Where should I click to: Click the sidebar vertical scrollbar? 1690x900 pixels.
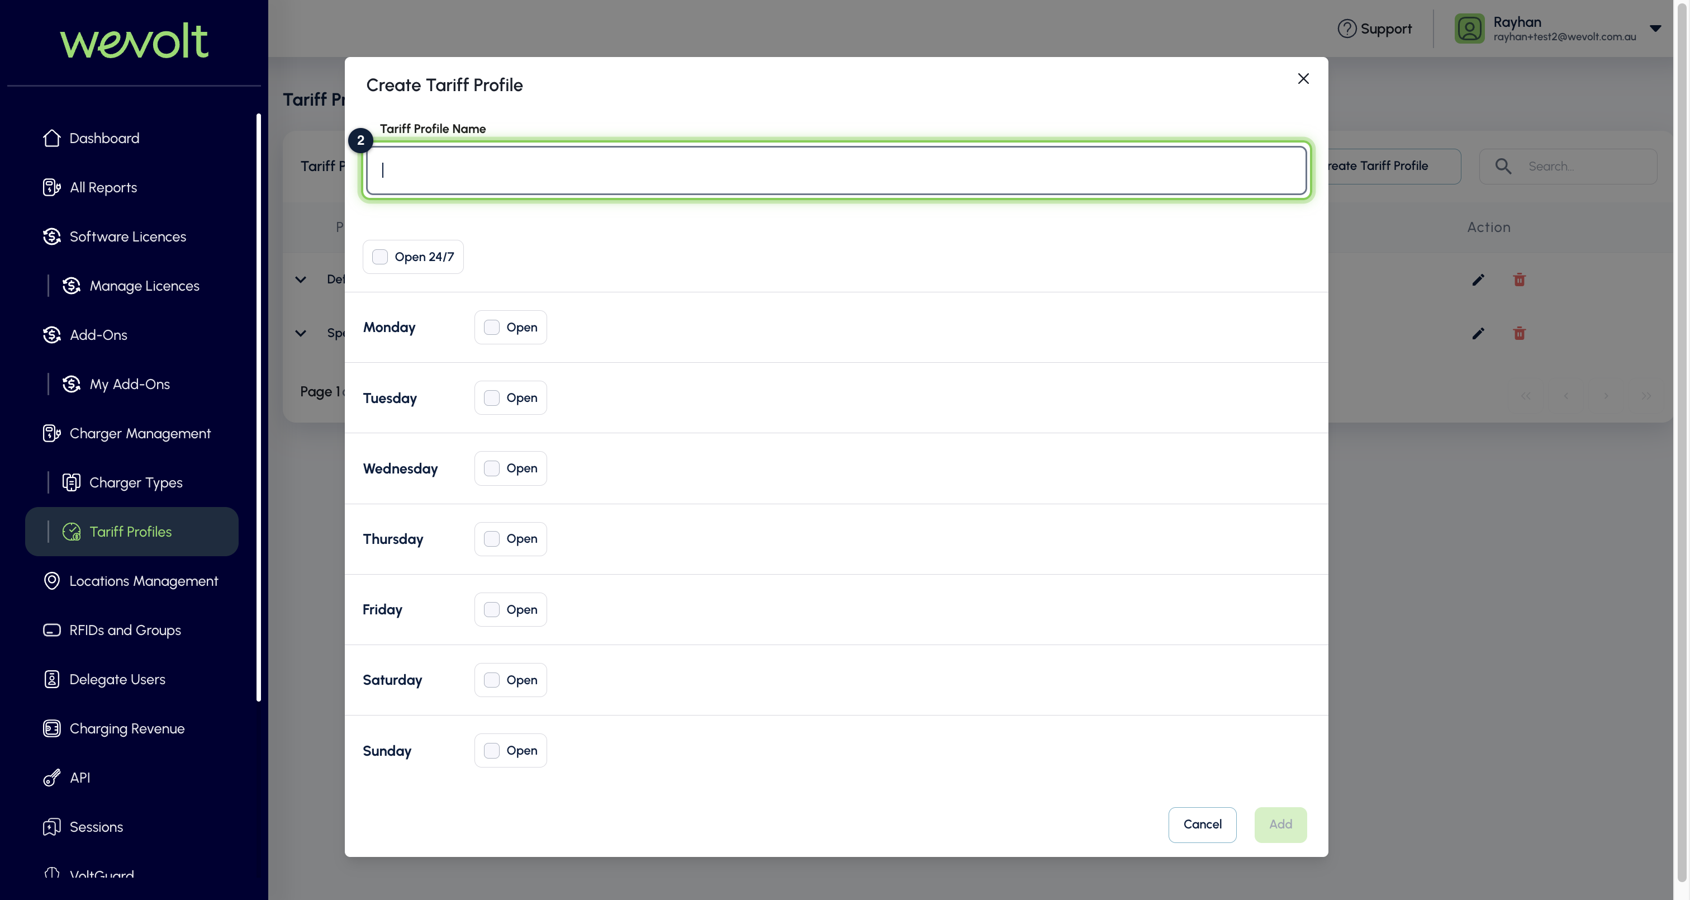click(x=259, y=407)
